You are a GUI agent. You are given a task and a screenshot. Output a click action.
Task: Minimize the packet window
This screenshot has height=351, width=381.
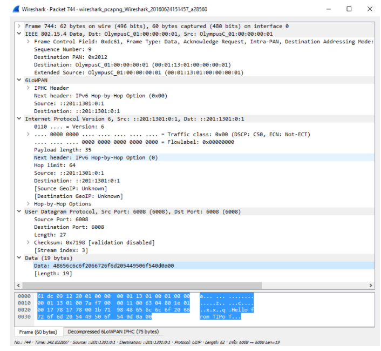click(x=329, y=9)
